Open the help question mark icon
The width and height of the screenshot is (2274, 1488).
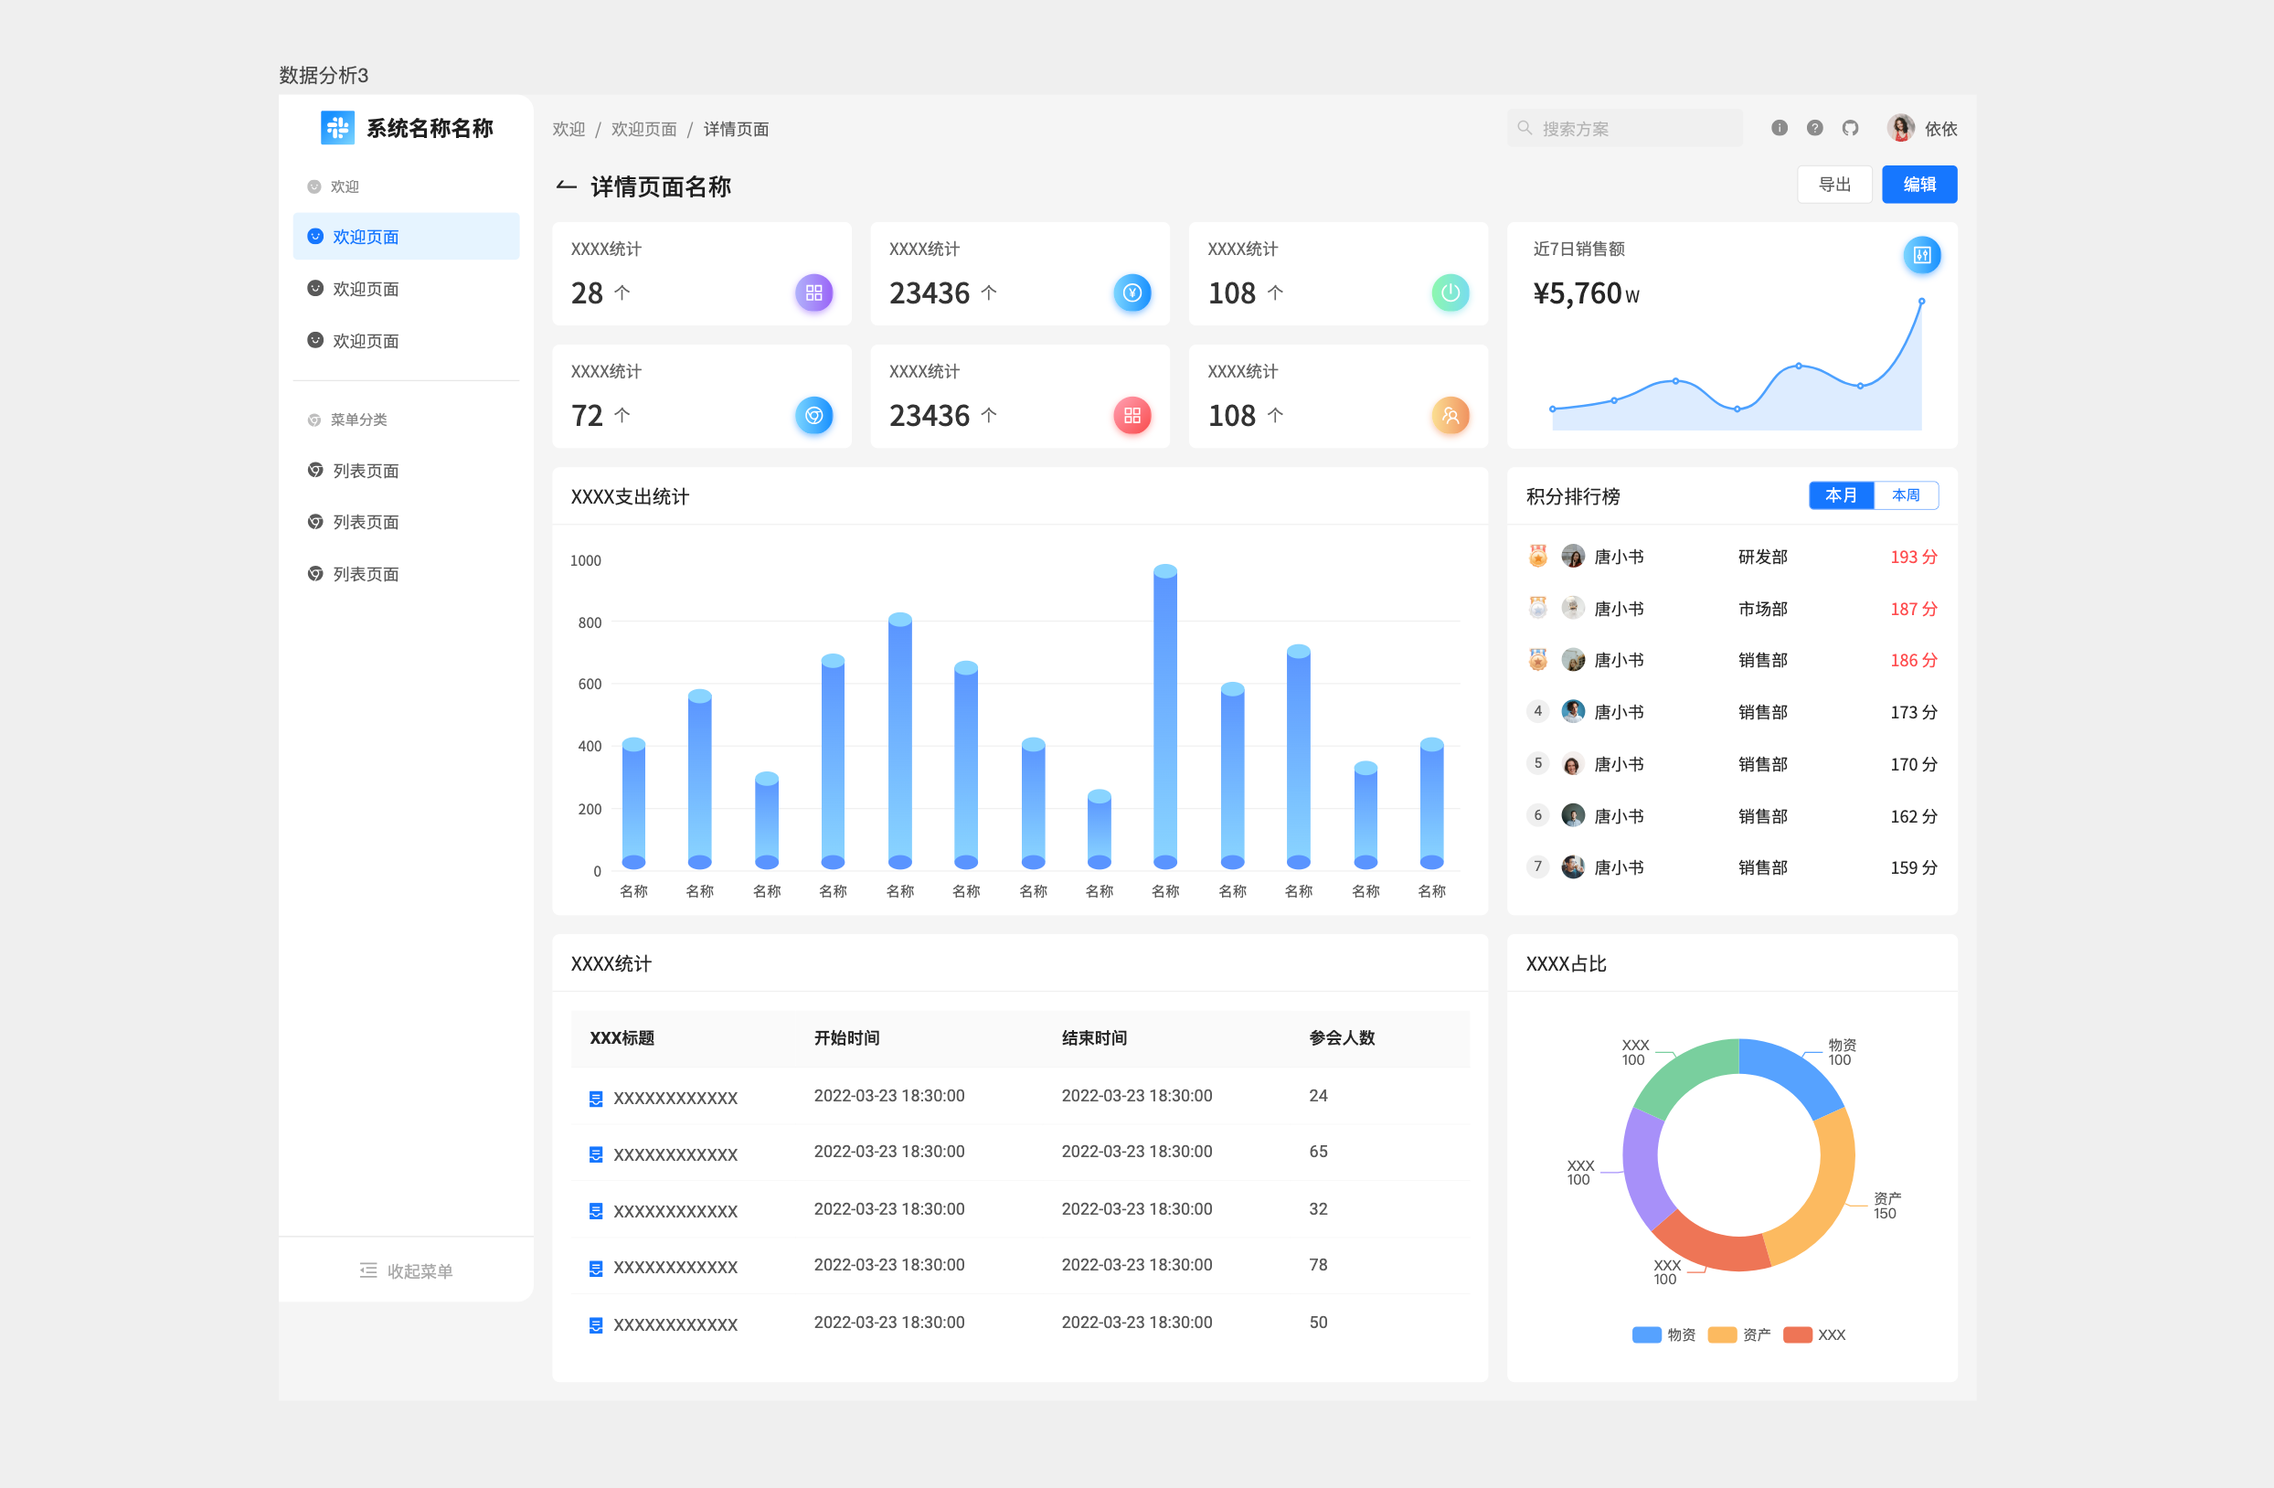[1814, 128]
